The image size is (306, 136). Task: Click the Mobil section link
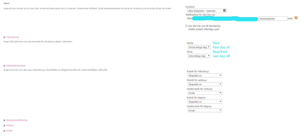(x=9, y=131)
